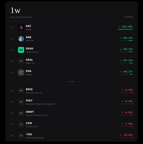143x144 pixels.
Task: Click the GRAL placeholder ticker icon
Action: [21, 61]
